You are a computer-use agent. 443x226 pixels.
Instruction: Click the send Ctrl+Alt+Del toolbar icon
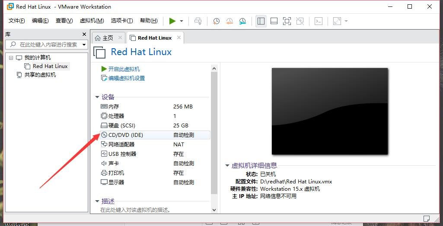198,21
